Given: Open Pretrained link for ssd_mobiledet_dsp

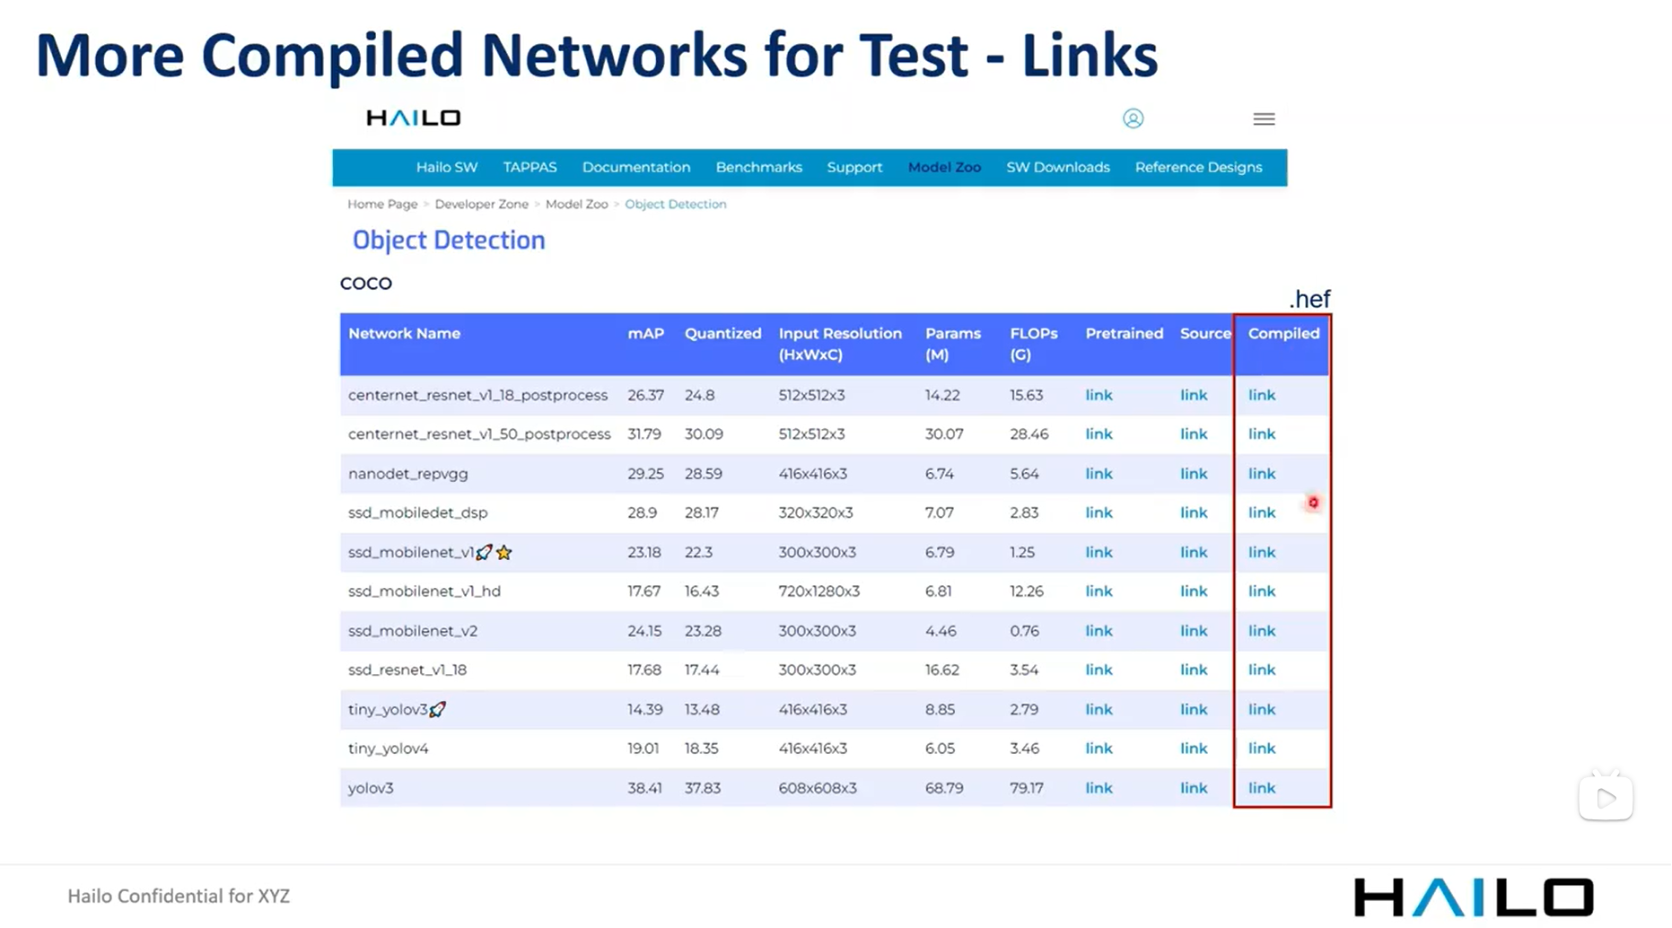Looking at the screenshot, I should tap(1099, 512).
